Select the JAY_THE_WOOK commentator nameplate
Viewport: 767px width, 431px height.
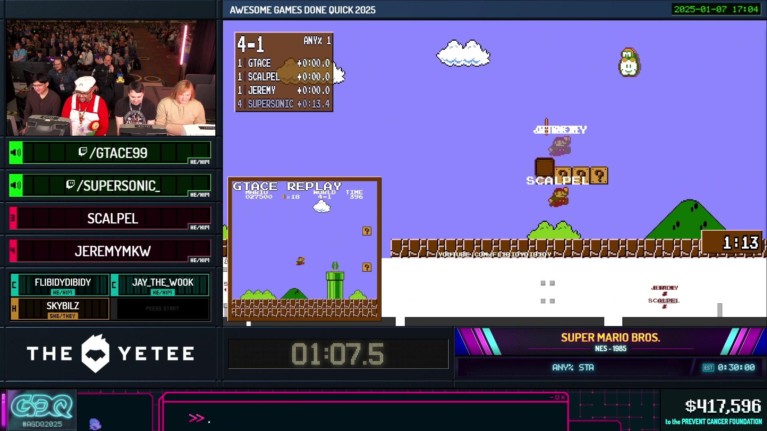pos(160,285)
